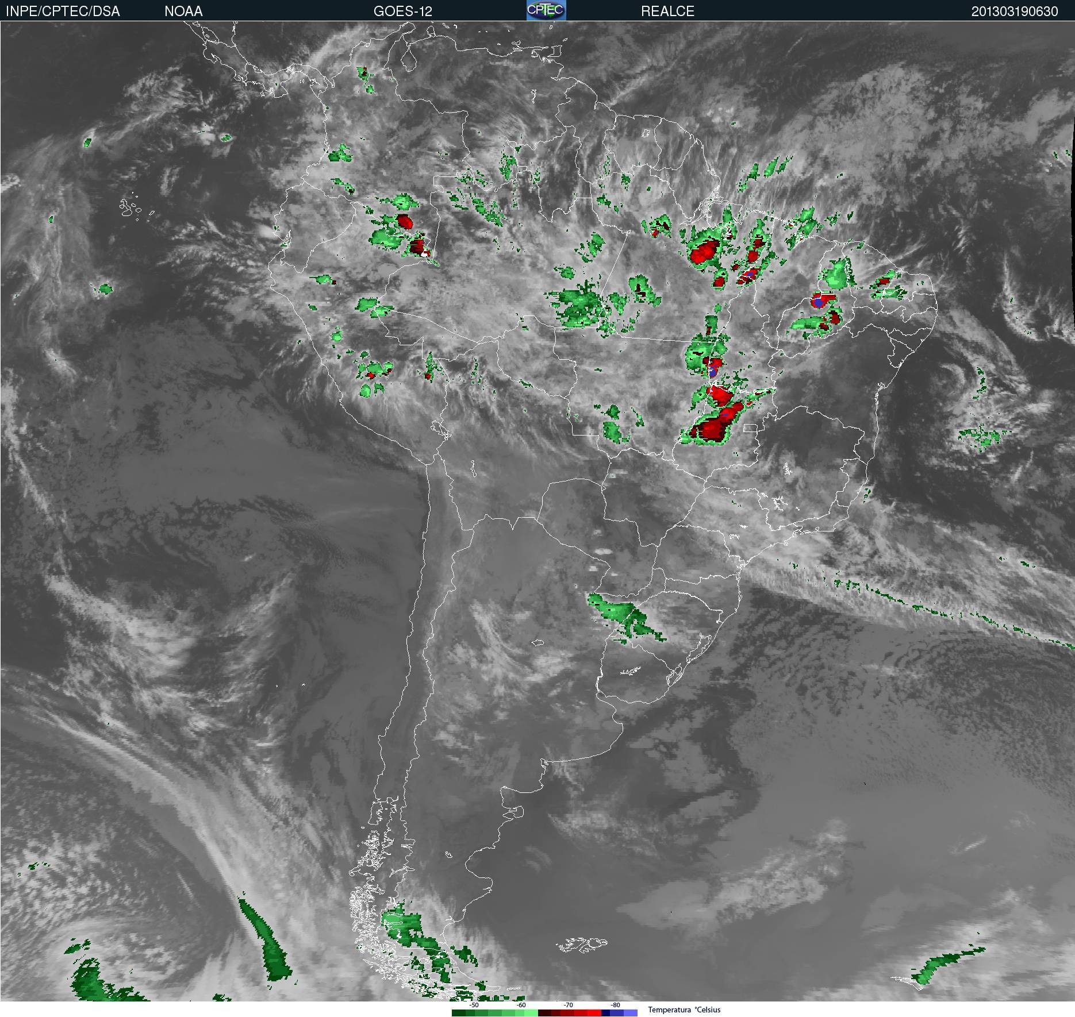Click the GOES-12 satellite label

point(402,11)
